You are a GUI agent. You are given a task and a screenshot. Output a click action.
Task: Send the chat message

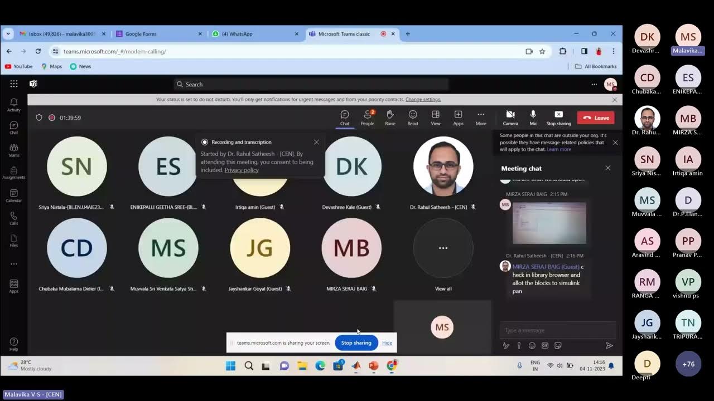[609, 345]
